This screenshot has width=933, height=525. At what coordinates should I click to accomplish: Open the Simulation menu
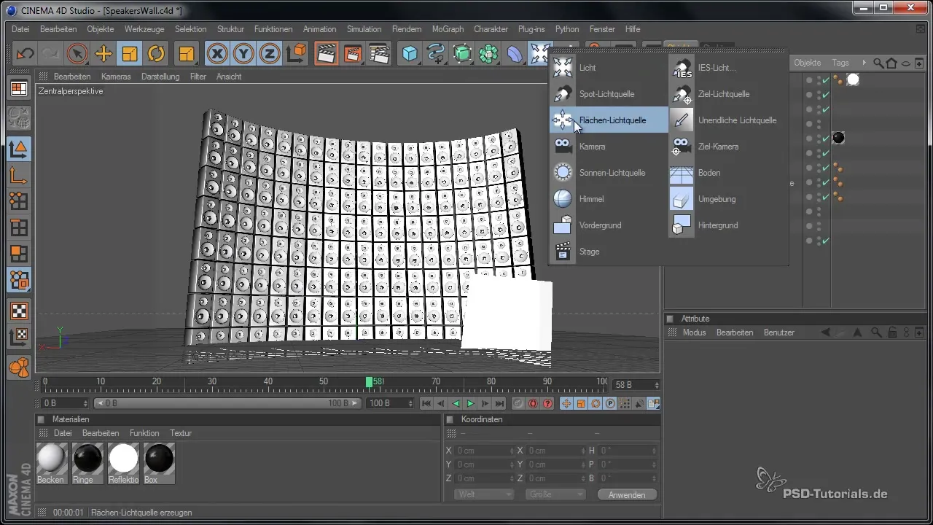[x=364, y=29]
